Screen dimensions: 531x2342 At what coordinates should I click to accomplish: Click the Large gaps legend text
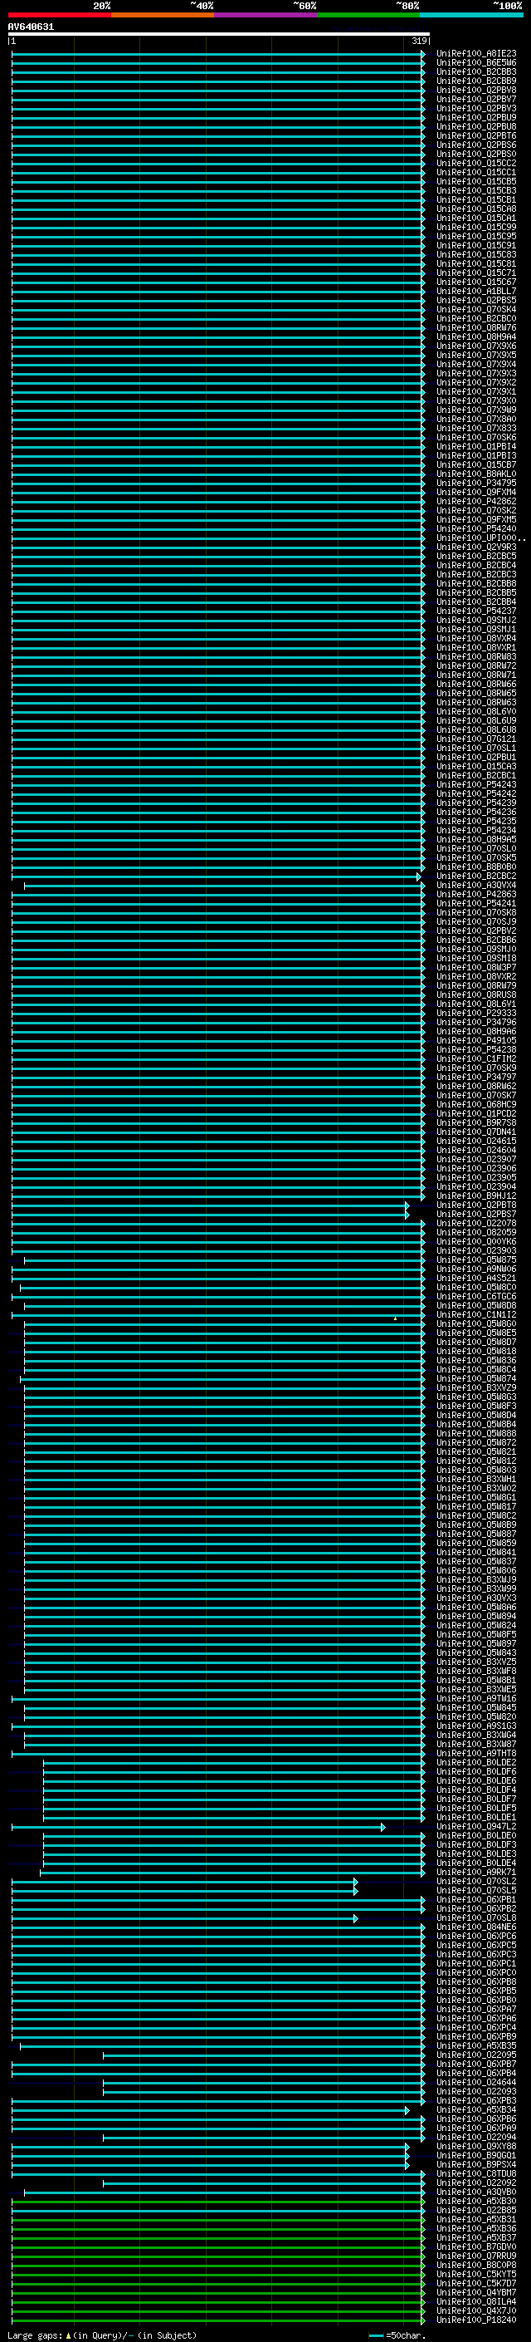pos(35,2335)
